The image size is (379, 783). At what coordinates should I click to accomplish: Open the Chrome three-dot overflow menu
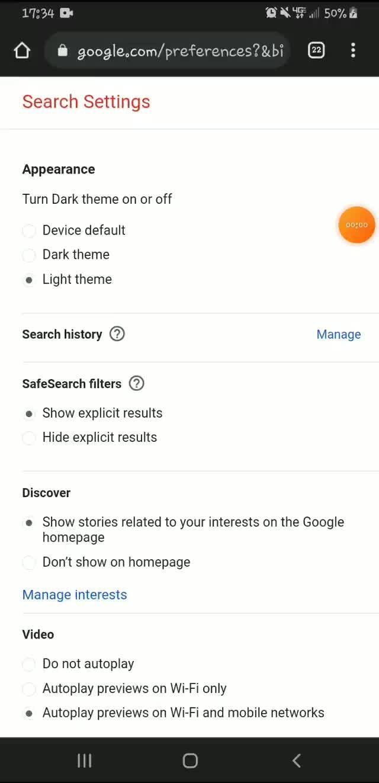(x=353, y=51)
